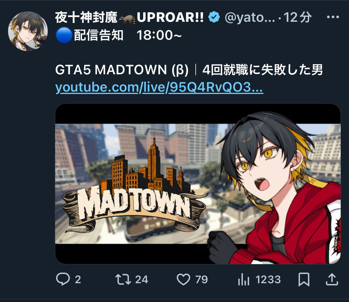Open the share upload icon
Viewport: 349px width, 302px height.
332,279
